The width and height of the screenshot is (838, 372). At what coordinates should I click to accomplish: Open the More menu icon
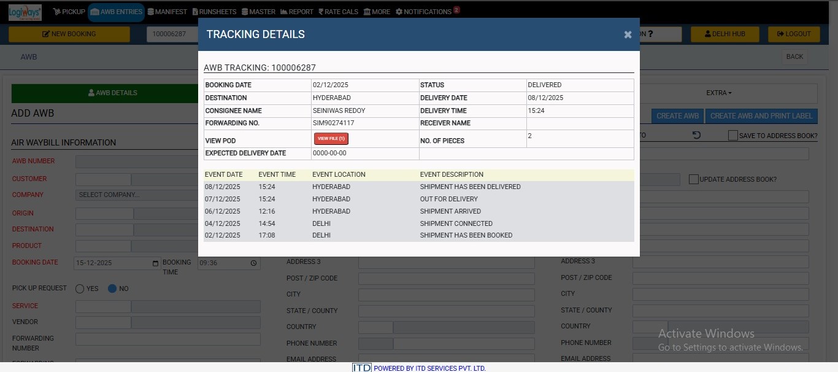[367, 12]
